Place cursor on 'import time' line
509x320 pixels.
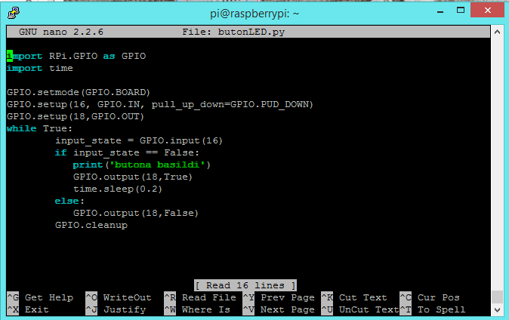[39, 68]
